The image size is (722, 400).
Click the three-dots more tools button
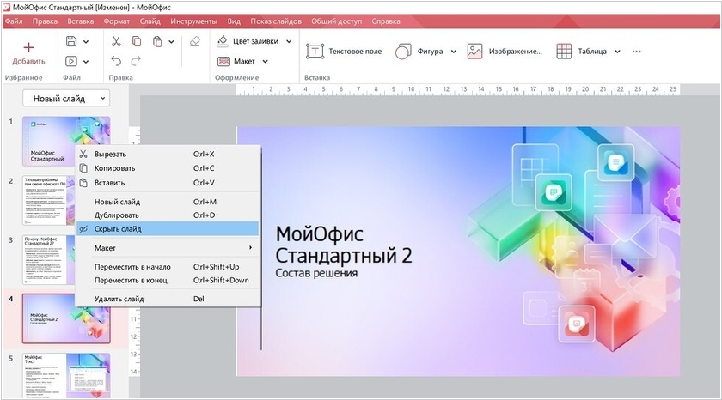(637, 52)
